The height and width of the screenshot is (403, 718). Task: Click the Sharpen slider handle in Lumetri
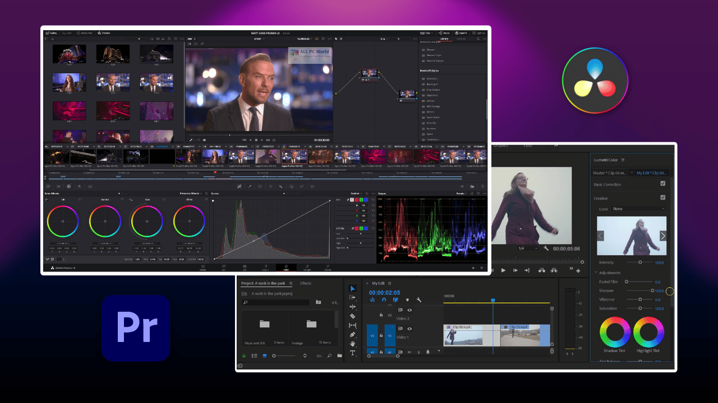point(652,290)
